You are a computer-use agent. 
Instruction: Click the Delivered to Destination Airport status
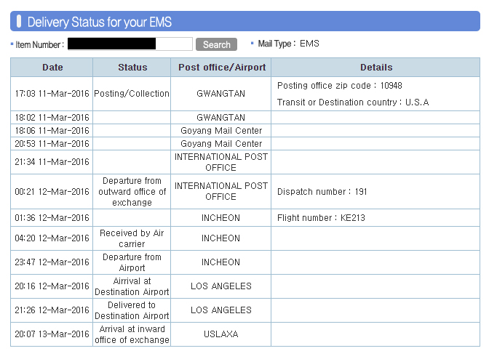tap(132, 310)
